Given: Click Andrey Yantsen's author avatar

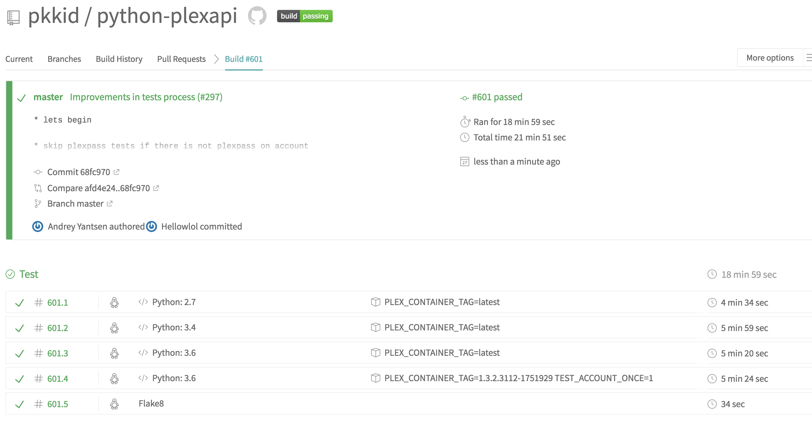Looking at the screenshot, I should [38, 226].
